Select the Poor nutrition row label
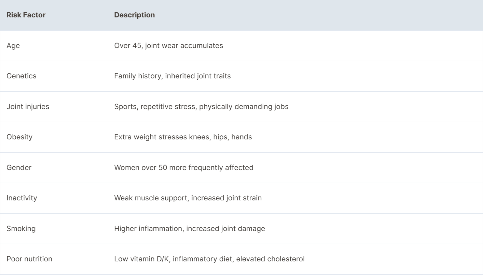Viewport: 483px width, 275px height. (x=29, y=259)
